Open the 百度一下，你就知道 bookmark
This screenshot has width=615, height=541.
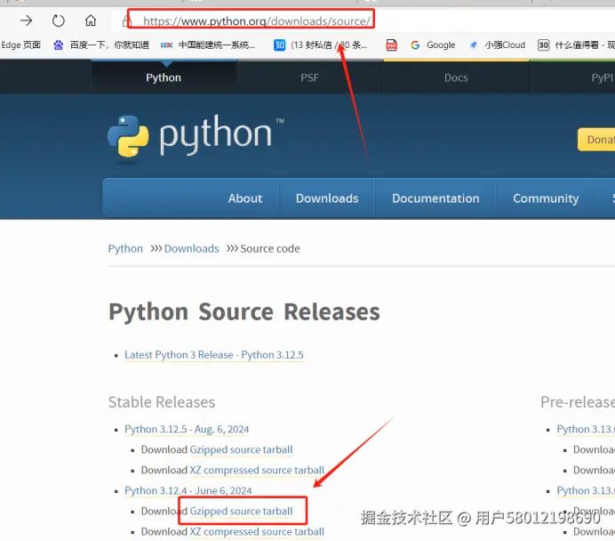coord(109,44)
